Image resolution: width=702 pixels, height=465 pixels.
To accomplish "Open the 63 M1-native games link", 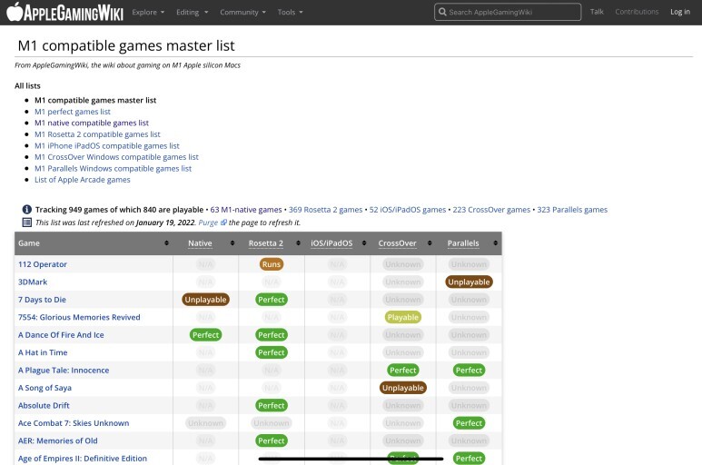I will point(246,210).
